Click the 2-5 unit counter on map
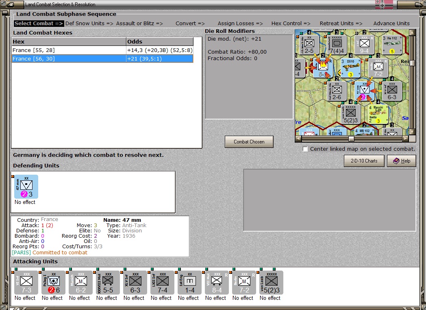 click(309, 45)
